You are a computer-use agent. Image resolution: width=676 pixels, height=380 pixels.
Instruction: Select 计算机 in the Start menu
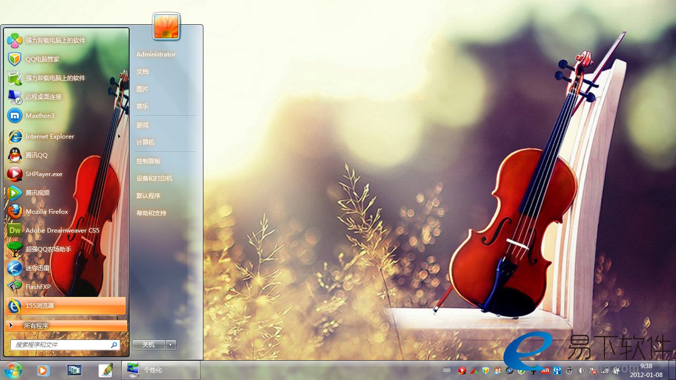(145, 142)
